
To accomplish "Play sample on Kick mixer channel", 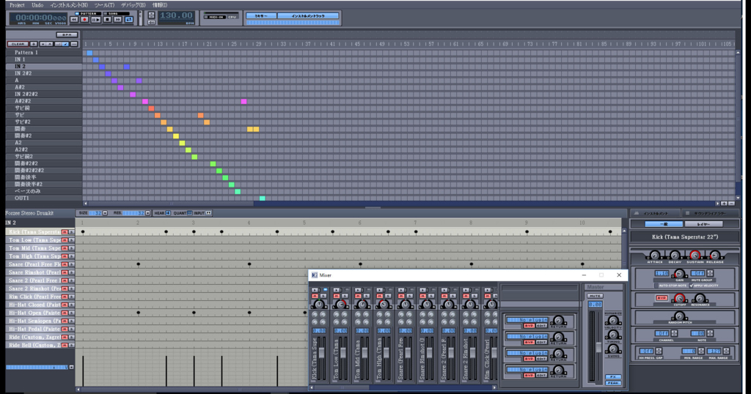I will tap(315, 290).
